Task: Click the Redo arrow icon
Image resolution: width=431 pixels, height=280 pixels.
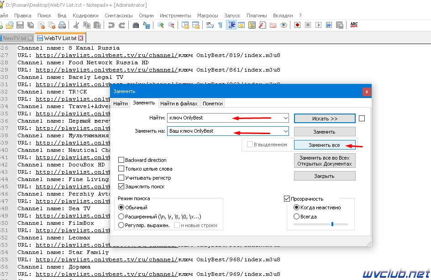Action: (122, 25)
